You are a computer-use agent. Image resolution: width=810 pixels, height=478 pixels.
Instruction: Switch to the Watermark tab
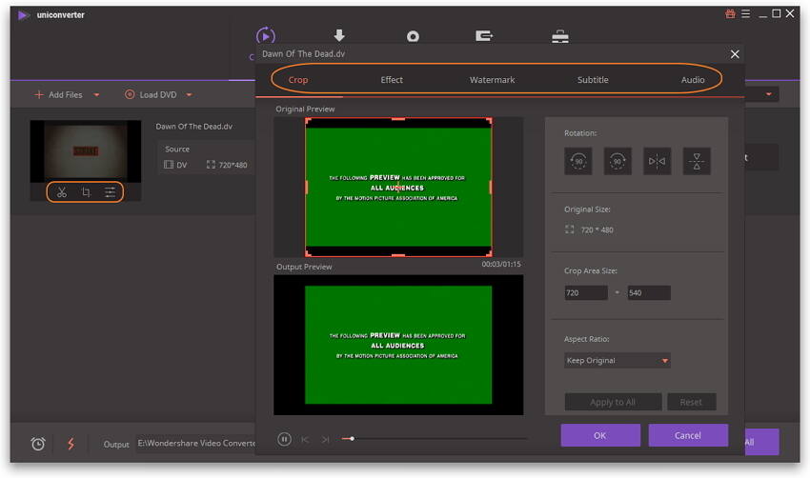pos(492,80)
